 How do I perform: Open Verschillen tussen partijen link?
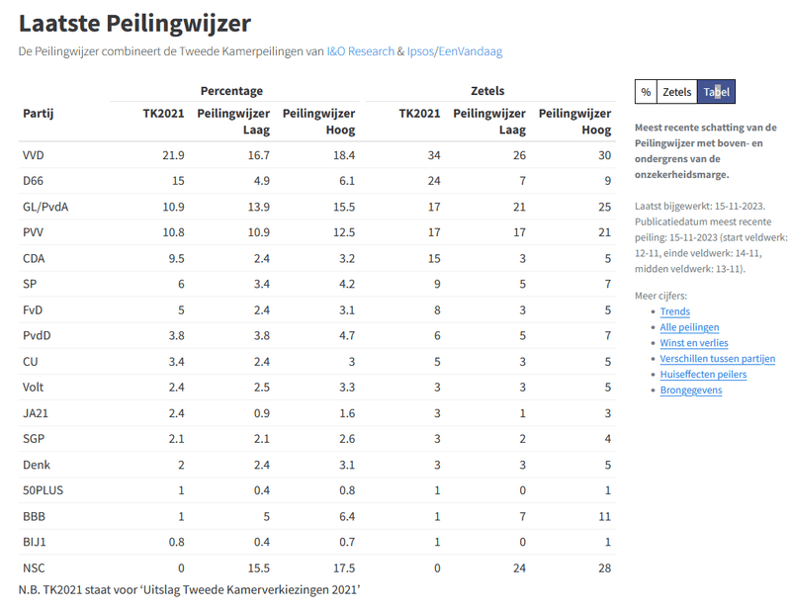tap(717, 359)
